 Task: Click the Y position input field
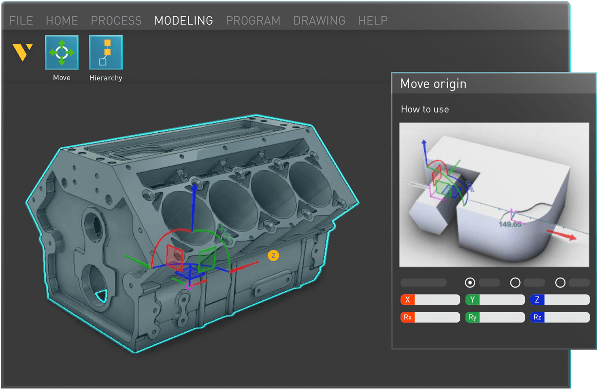click(501, 300)
